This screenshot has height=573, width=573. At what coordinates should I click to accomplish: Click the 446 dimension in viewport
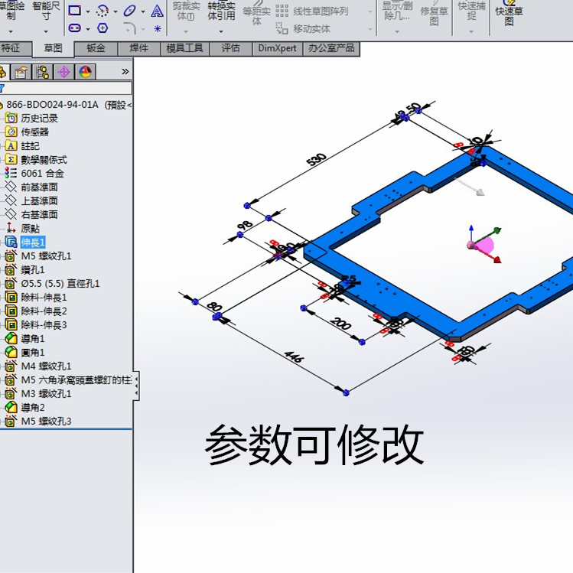[x=294, y=356]
